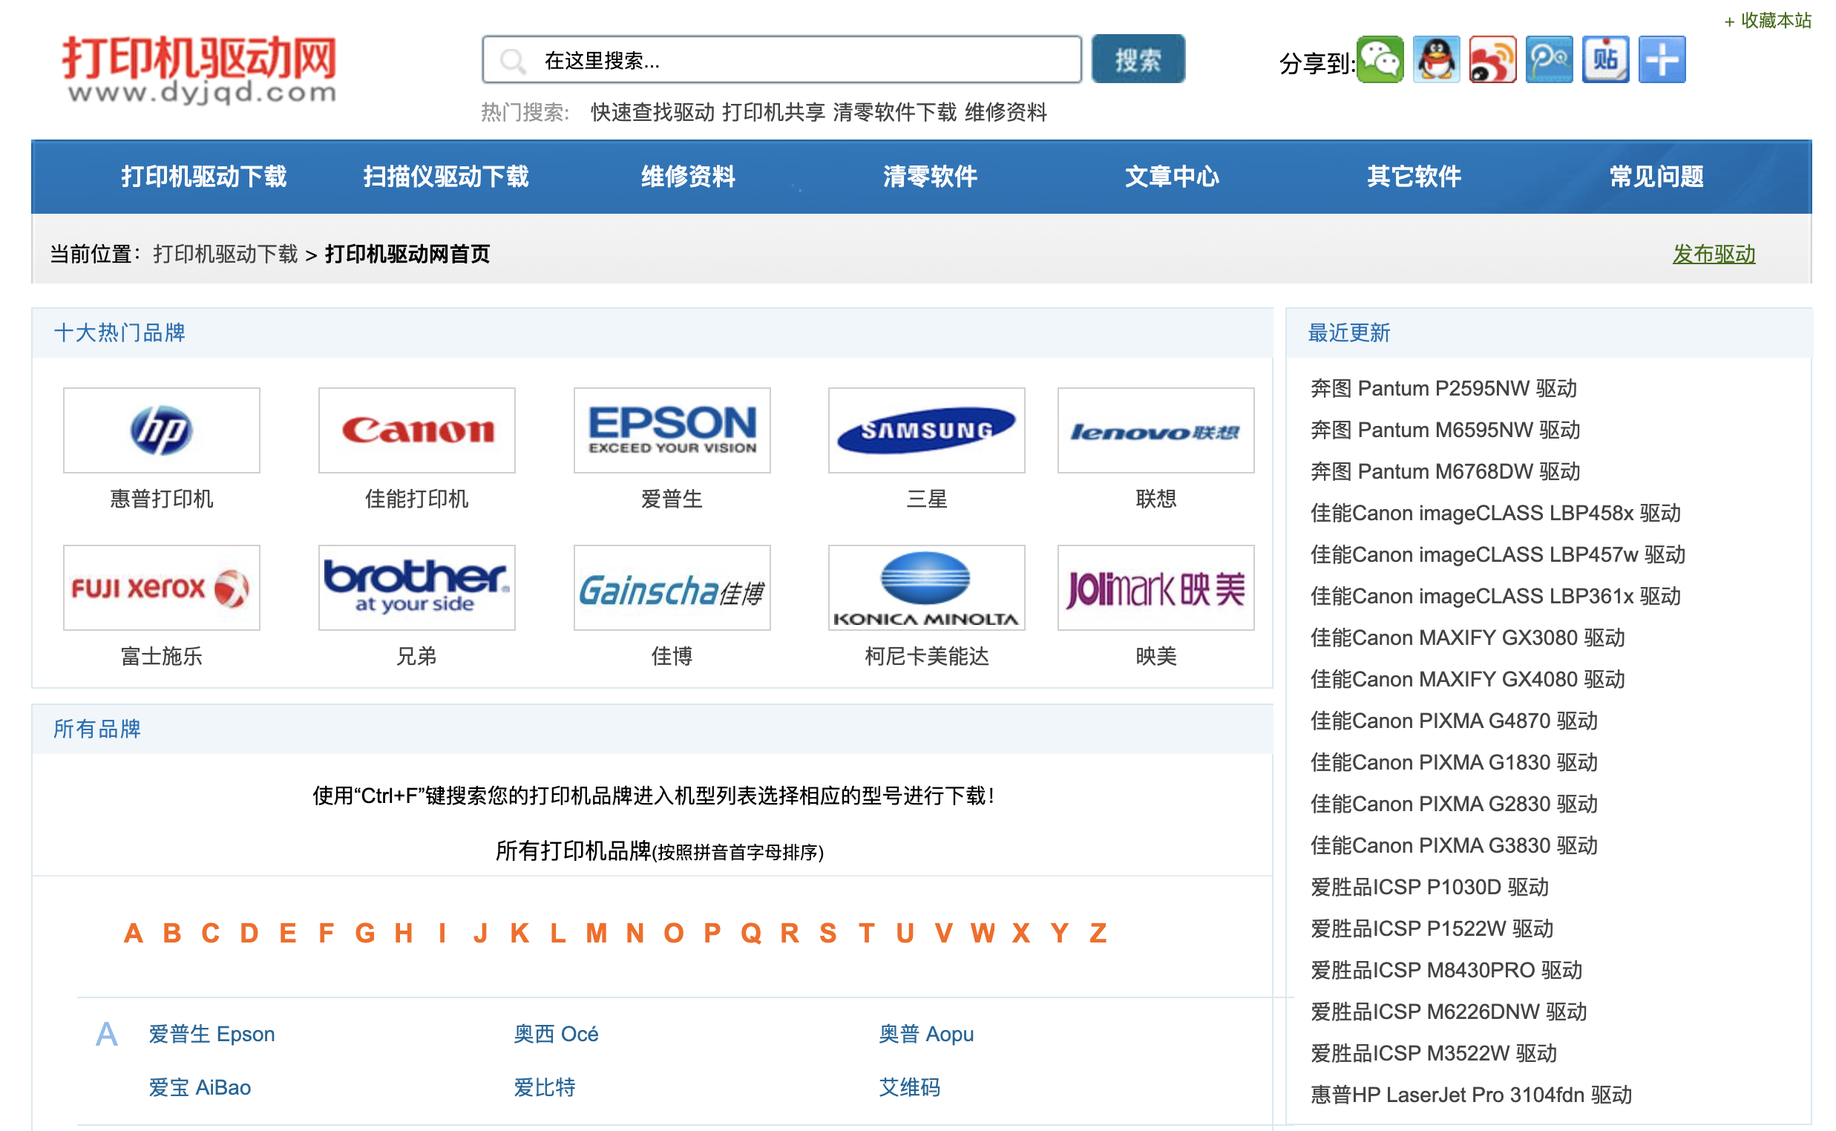Click the search input field
Image resolution: width=1836 pixels, height=1131 pixels.
pyautogui.click(x=781, y=60)
